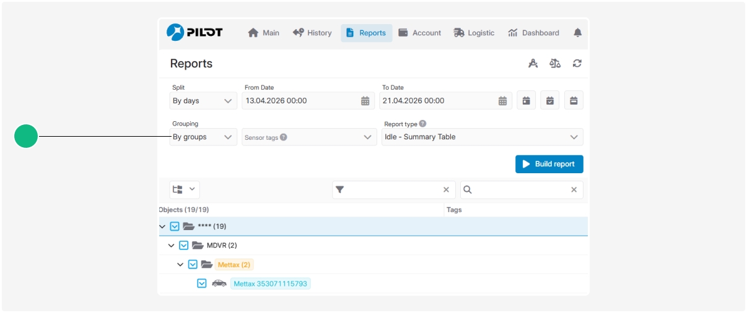The width and height of the screenshot is (747, 313).
Task: Click the calendar-week quick range button
Action: point(574,100)
